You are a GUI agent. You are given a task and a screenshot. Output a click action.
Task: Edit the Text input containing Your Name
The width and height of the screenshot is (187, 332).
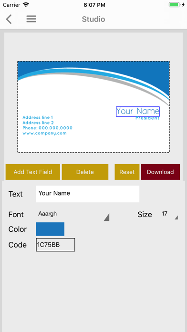click(x=88, y=194)
